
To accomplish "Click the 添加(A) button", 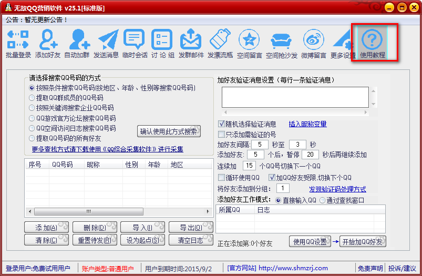I will coord(46,228).
